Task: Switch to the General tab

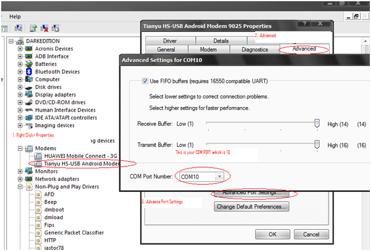Action: tap(166, 50)
